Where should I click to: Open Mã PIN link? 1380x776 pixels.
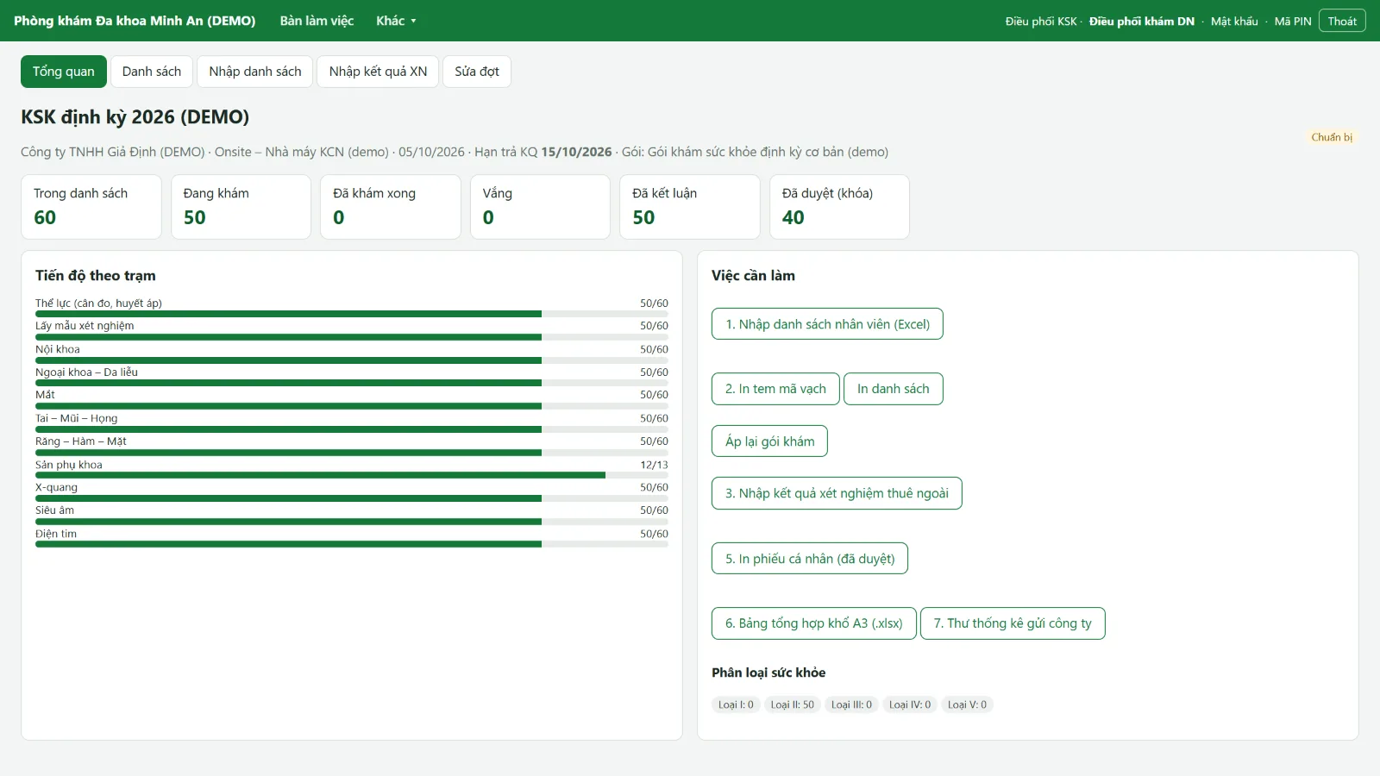pos(1292,22)
